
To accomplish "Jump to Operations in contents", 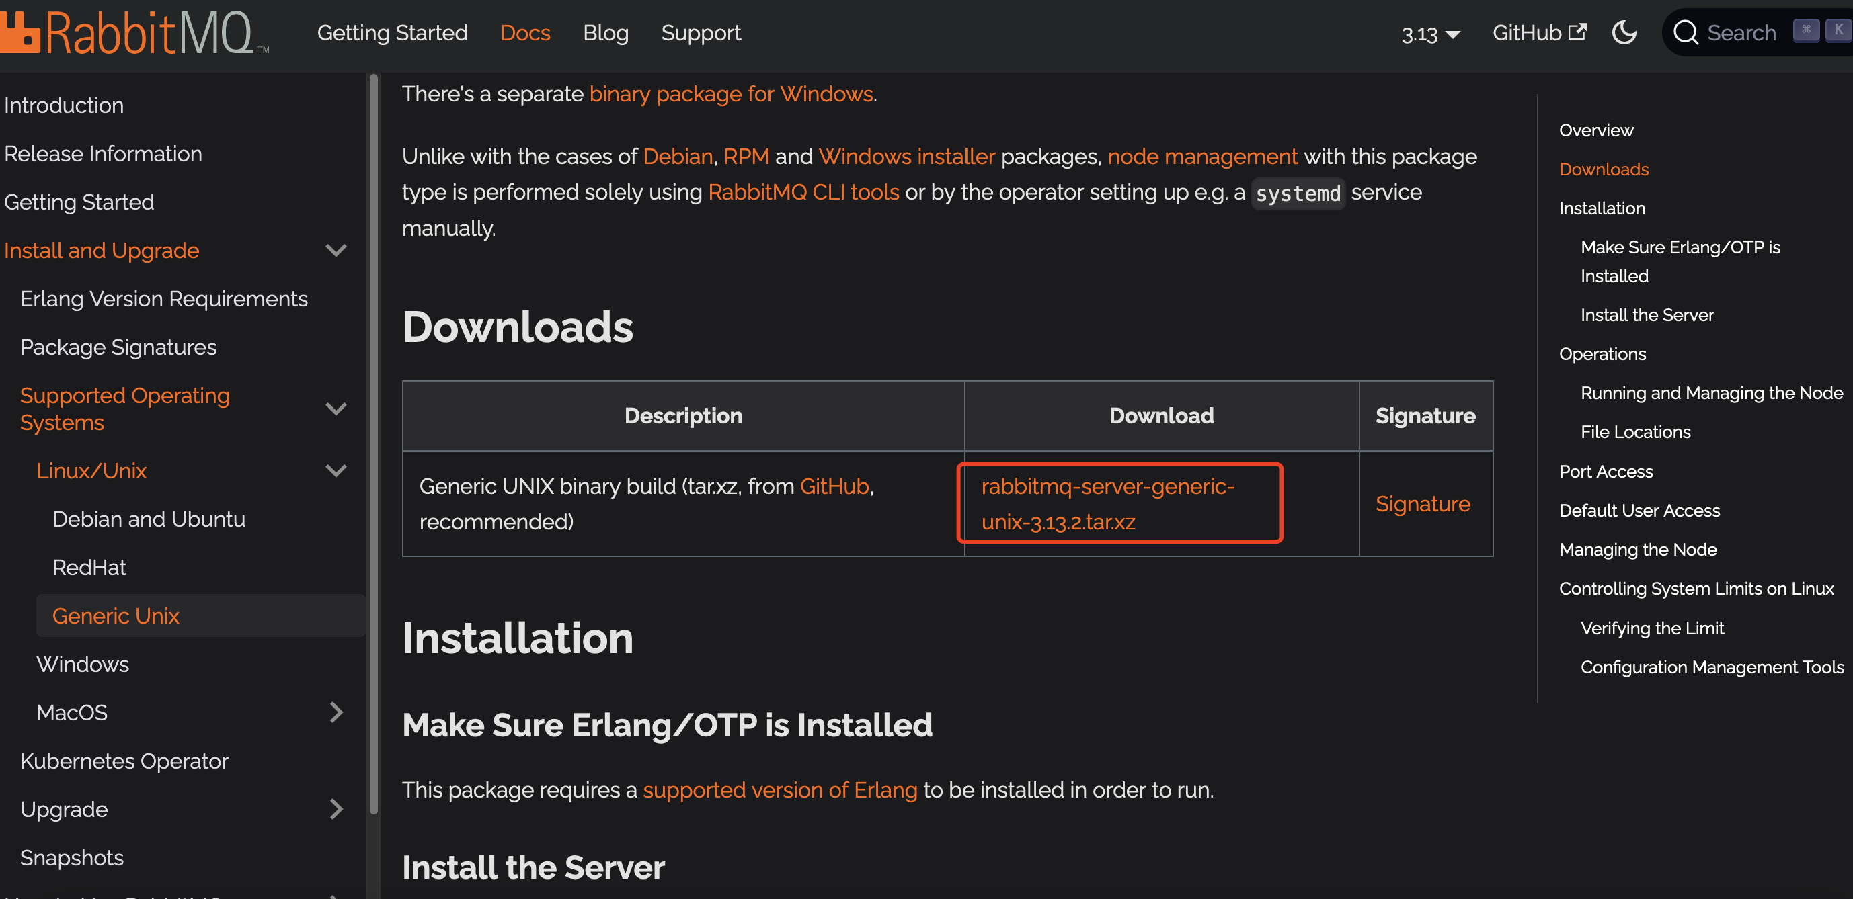I will [x=1602, y=353].
